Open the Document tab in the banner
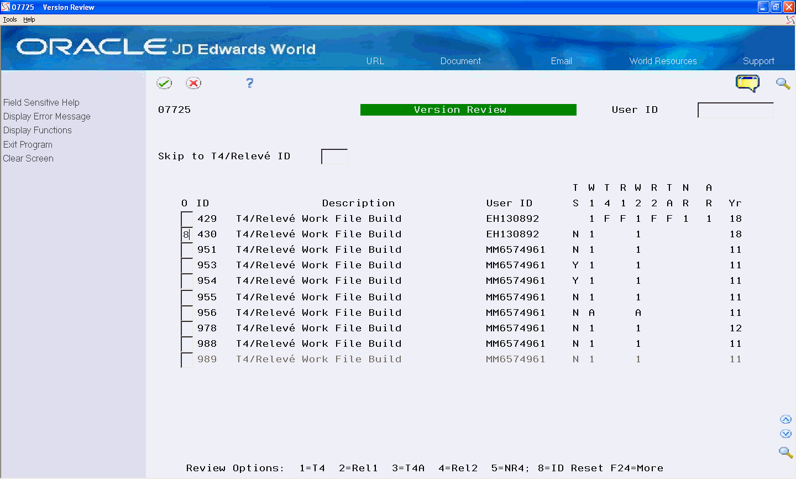Image resolution: width=796 pixels, height=479 pixels. click(x=460, y=61)
